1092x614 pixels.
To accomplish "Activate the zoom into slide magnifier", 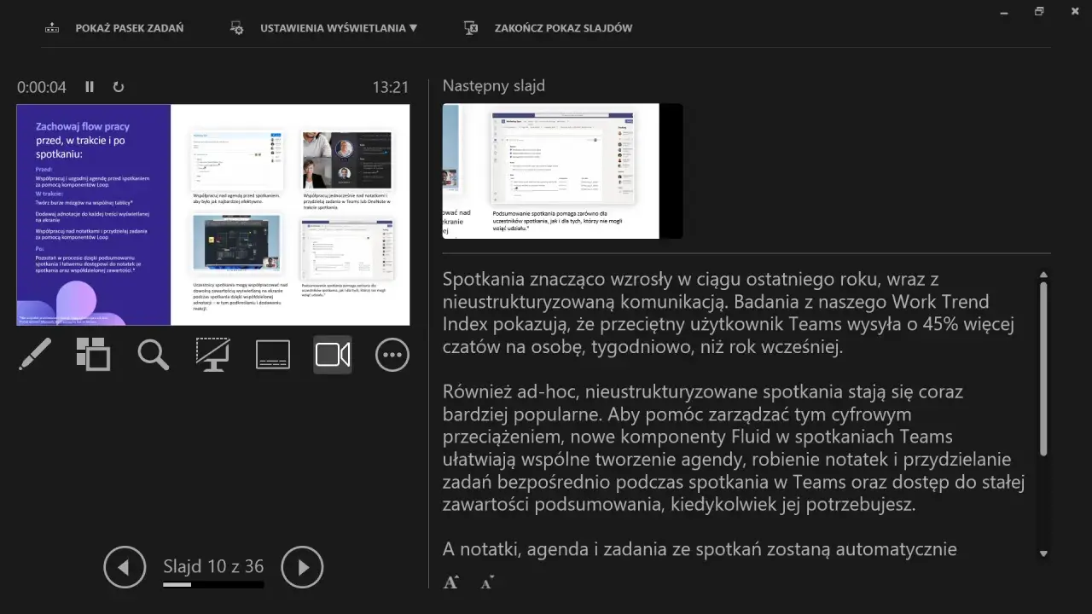I will pyautogui.click(x=154, y=355).
